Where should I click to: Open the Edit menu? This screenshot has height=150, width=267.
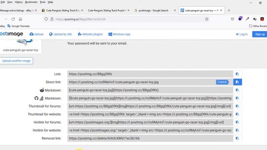coord(3,2)
